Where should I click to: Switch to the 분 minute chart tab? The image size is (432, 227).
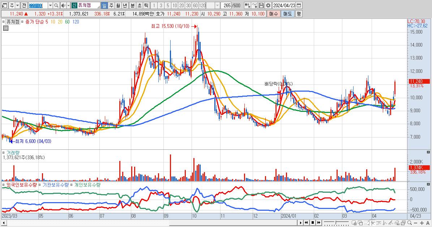coord(133,5)
